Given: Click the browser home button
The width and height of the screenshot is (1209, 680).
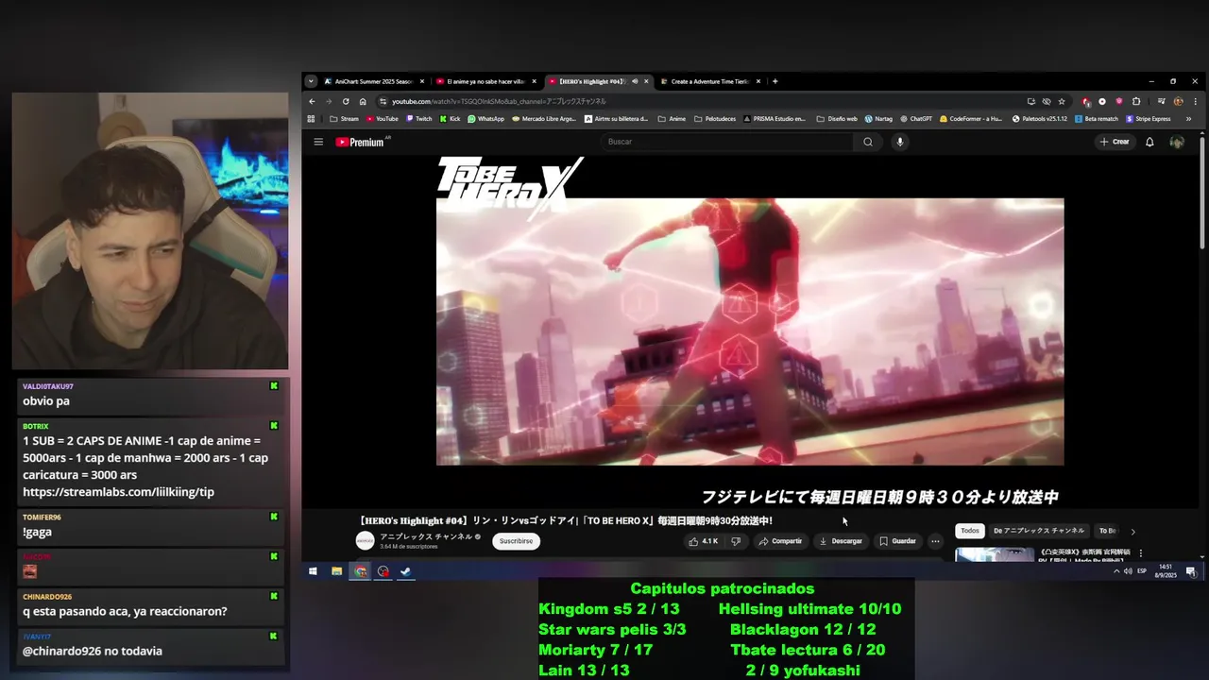Looking at the screenshot, I should pyautogui.click(x=363, y=101).
